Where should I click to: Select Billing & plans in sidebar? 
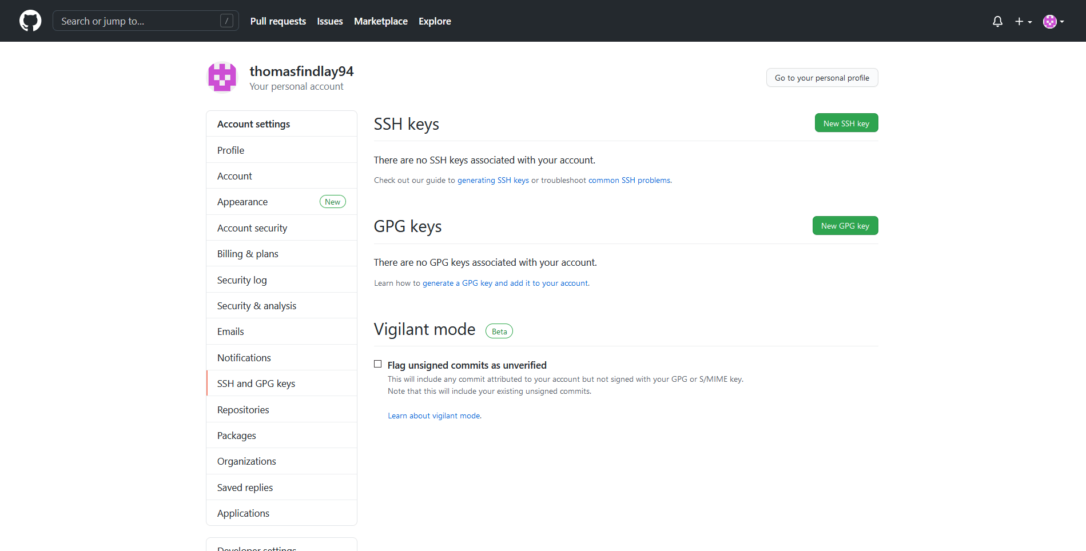point(281,254)
